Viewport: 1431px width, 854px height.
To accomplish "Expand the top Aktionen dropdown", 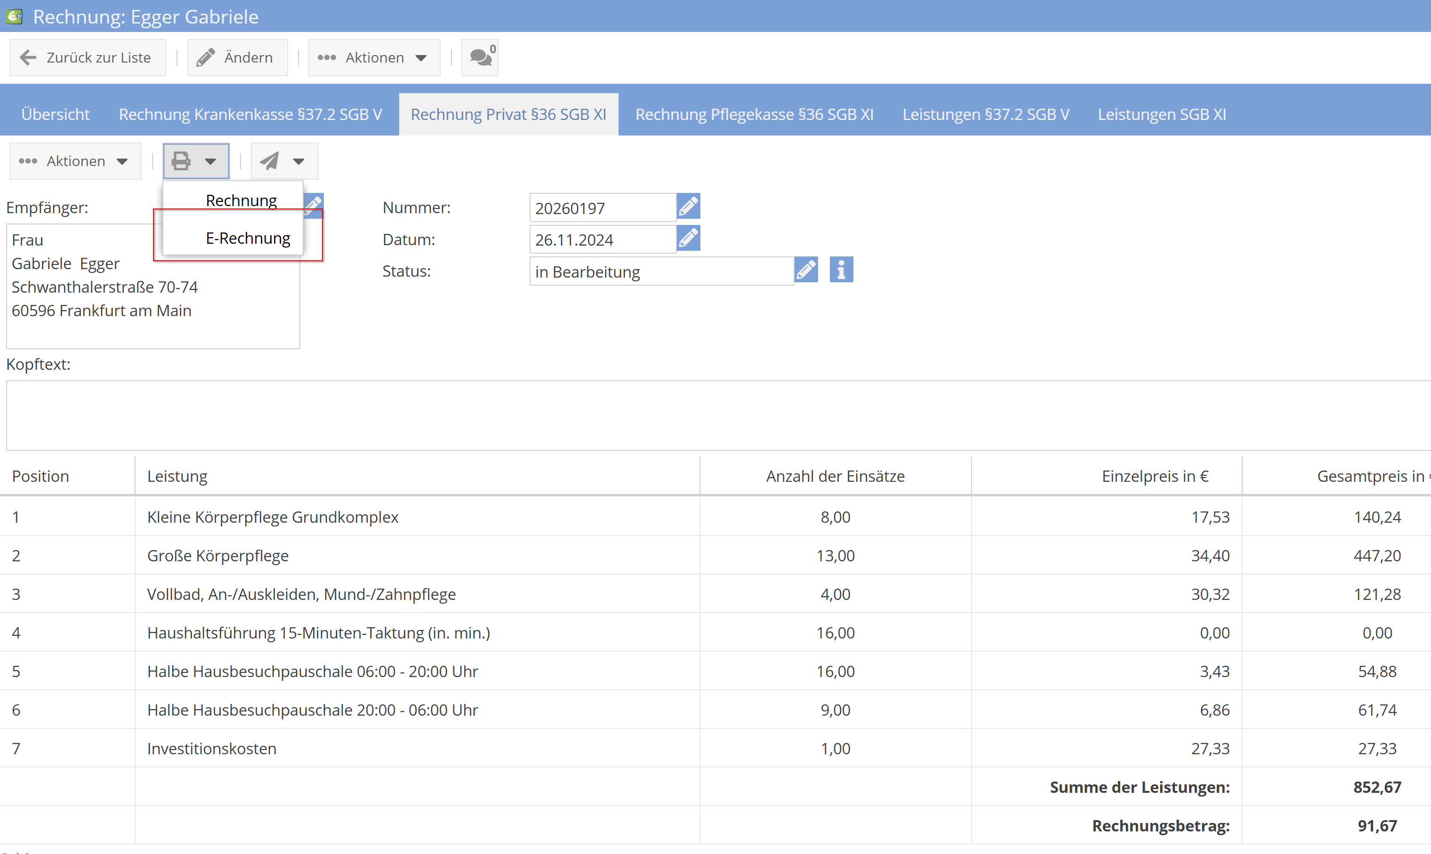I will (374, 57).
